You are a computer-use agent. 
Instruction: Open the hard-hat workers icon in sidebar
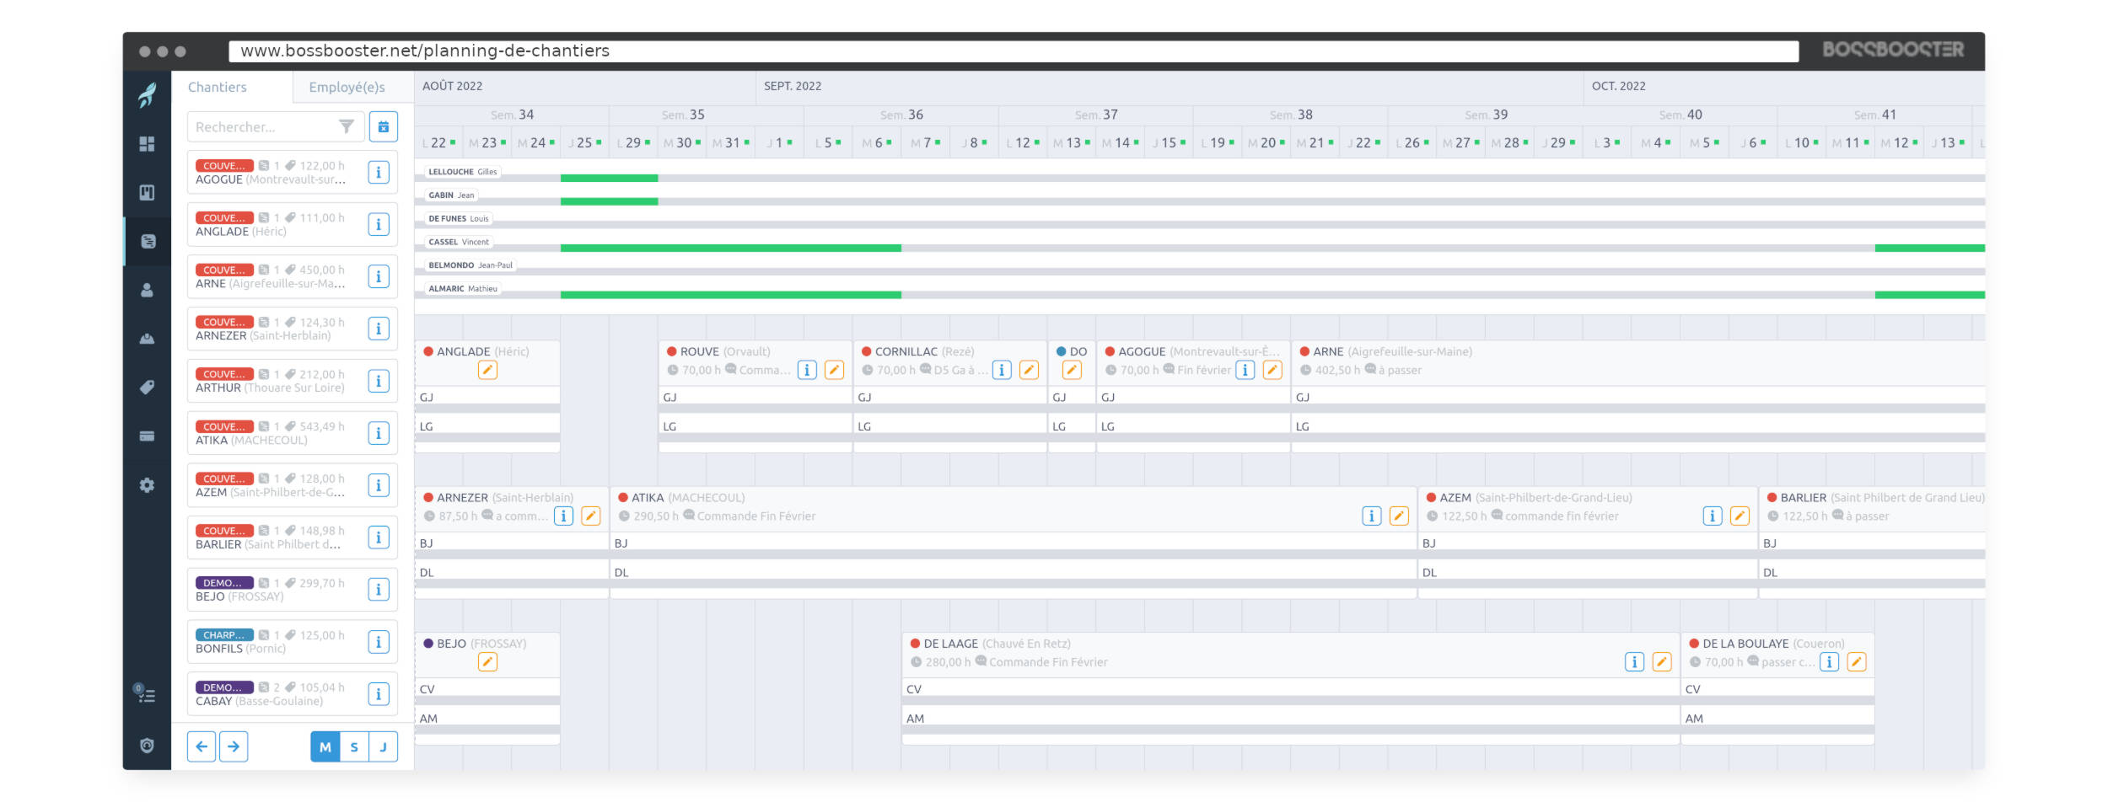(147, 339)
